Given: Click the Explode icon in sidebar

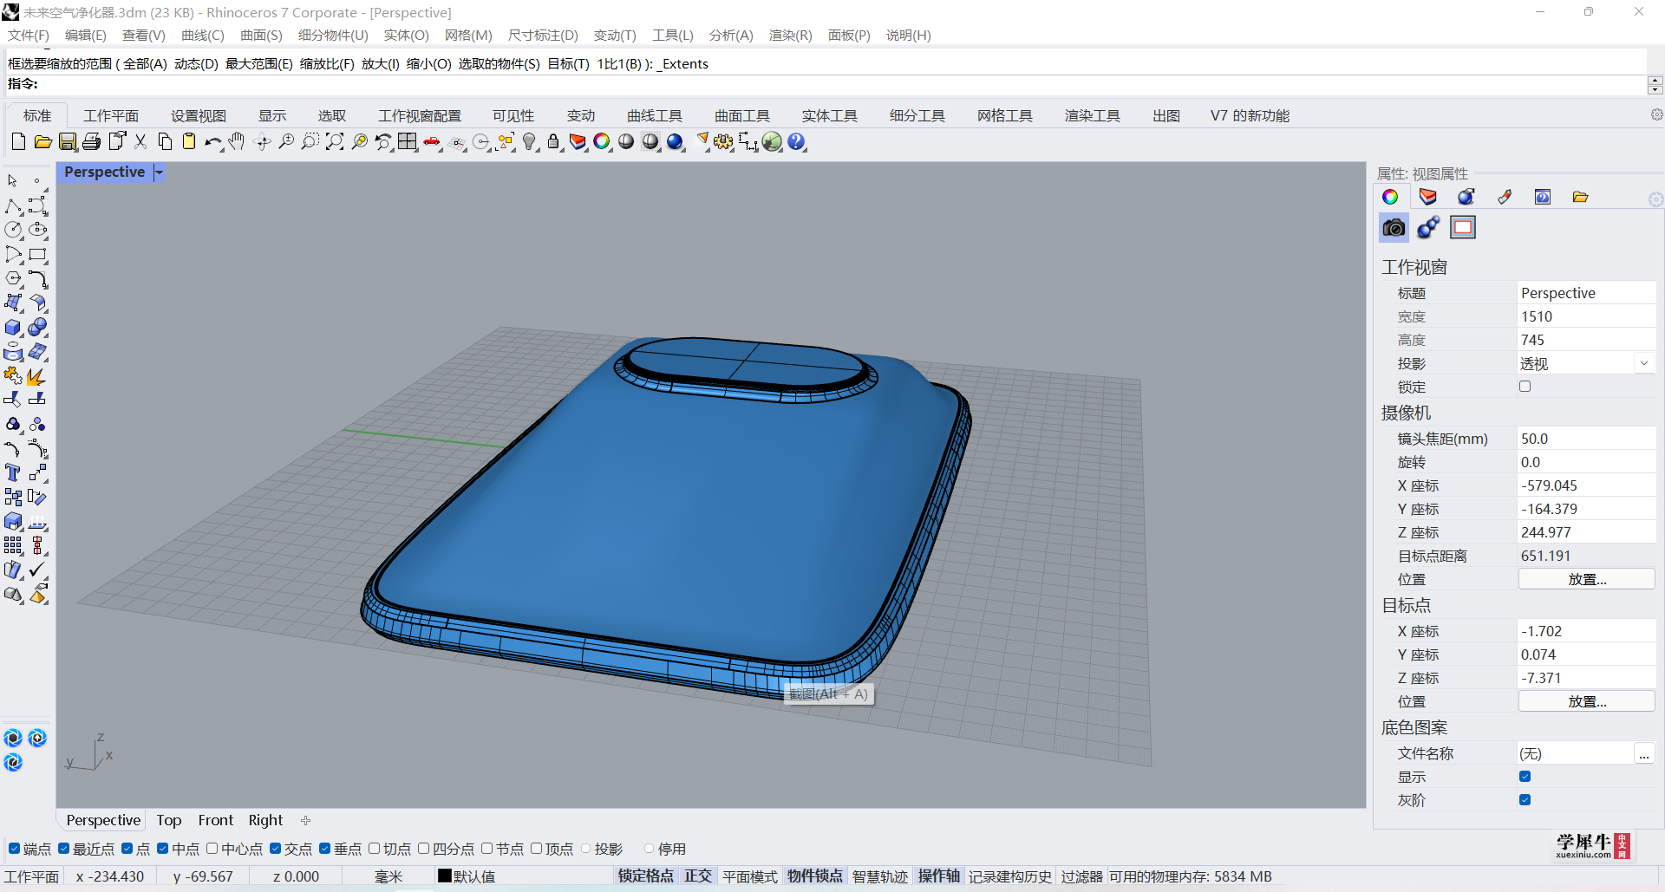Looking at the screenshot, I should [x=37, y=376].
